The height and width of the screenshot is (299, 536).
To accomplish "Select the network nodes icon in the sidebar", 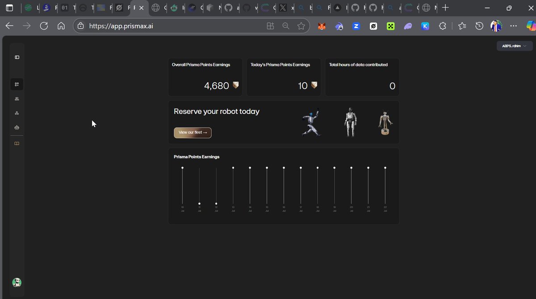I will point(17,113).
